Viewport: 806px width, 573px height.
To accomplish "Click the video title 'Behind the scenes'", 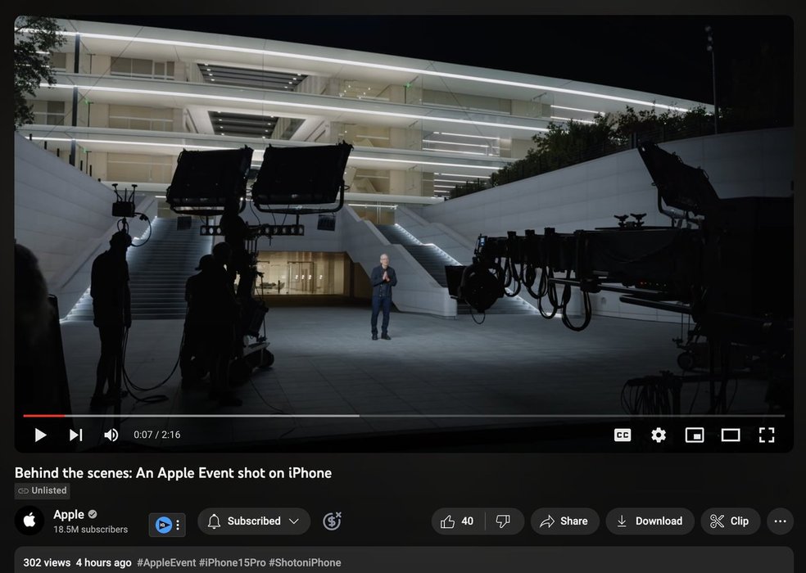I will pyautogui.click(x=173, y=473).
